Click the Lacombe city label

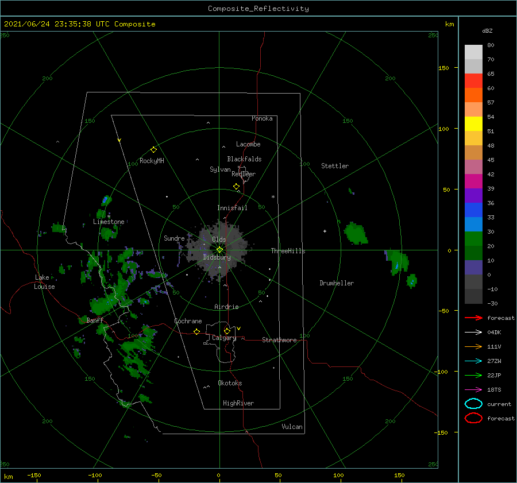point(248,144)
